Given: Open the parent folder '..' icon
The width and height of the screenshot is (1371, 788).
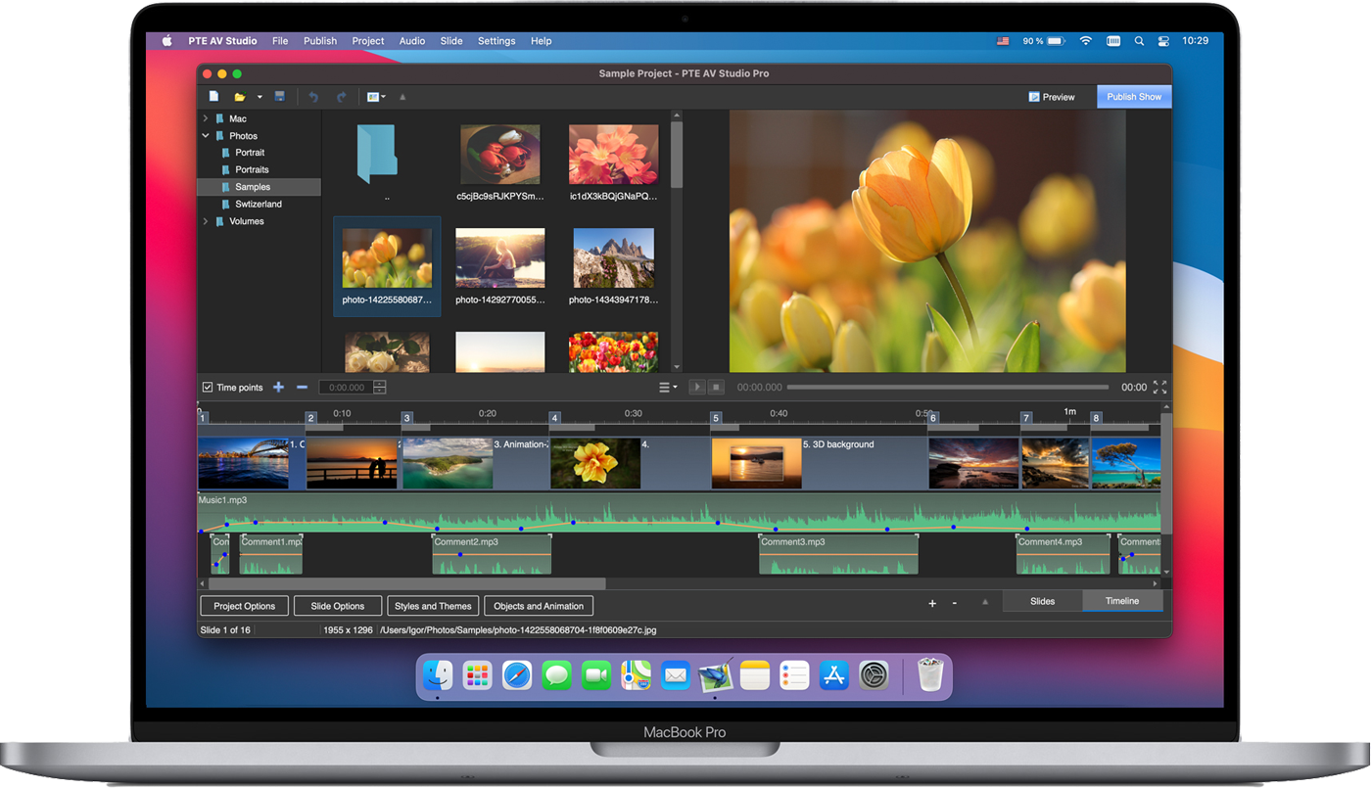Looking at the screenshot, I should (377, 155).
